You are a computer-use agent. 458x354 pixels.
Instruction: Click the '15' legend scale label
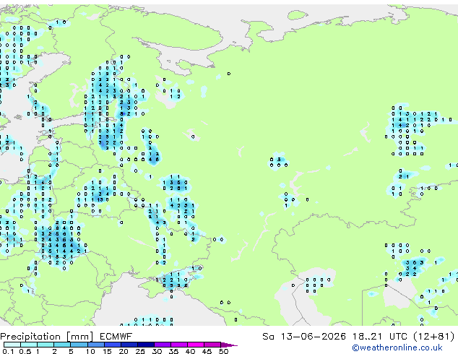(x=107, y=351)
